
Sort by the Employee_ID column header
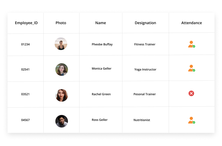(x=26, y=23)
